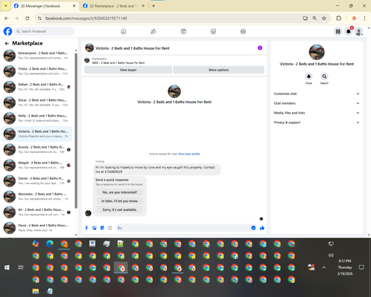The image size is (371, 297).
Task: Open the taskbar clock showing 8:12 PM
Action: (x=345, y=267)
